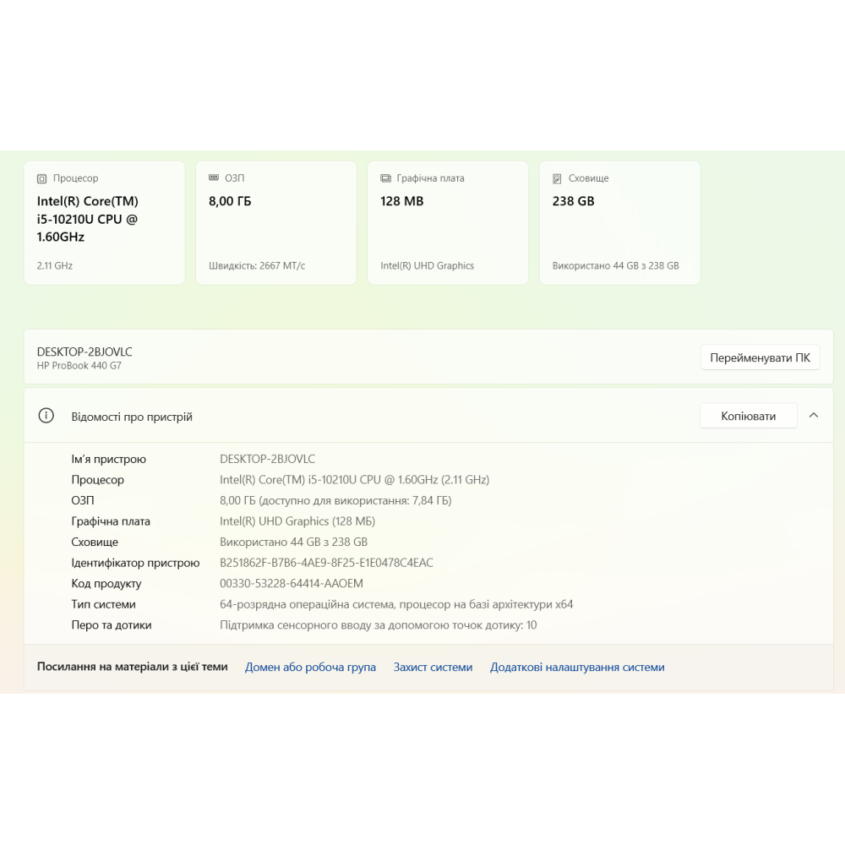This screenshot has width=845, height=845.
Task: Click the Перо та дотики label
Action: tap(112, 625)
